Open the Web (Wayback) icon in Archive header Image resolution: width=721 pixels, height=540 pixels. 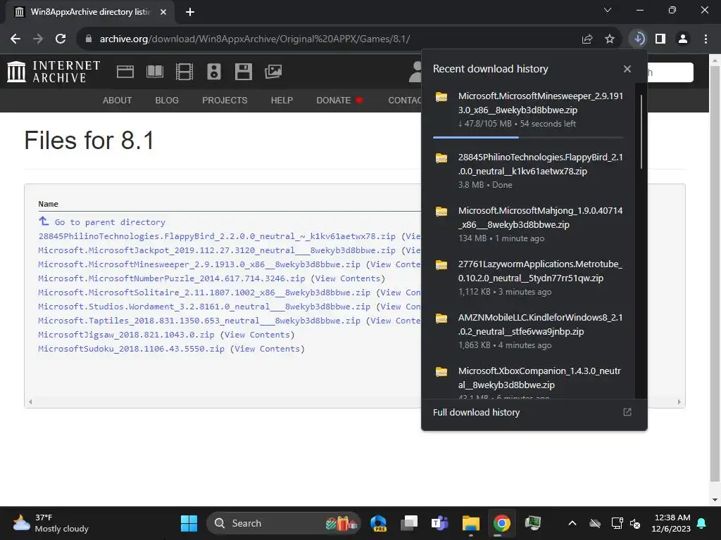(x=125, y=72)
